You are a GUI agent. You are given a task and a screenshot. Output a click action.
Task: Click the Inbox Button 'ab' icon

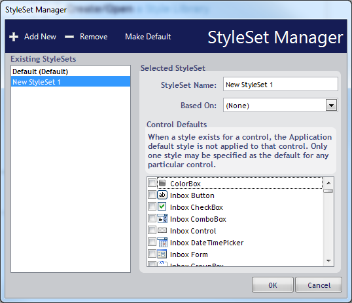pos(162,195)
